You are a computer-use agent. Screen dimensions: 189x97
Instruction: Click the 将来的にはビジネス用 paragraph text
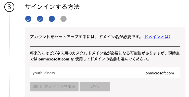(x=105, y=56)
